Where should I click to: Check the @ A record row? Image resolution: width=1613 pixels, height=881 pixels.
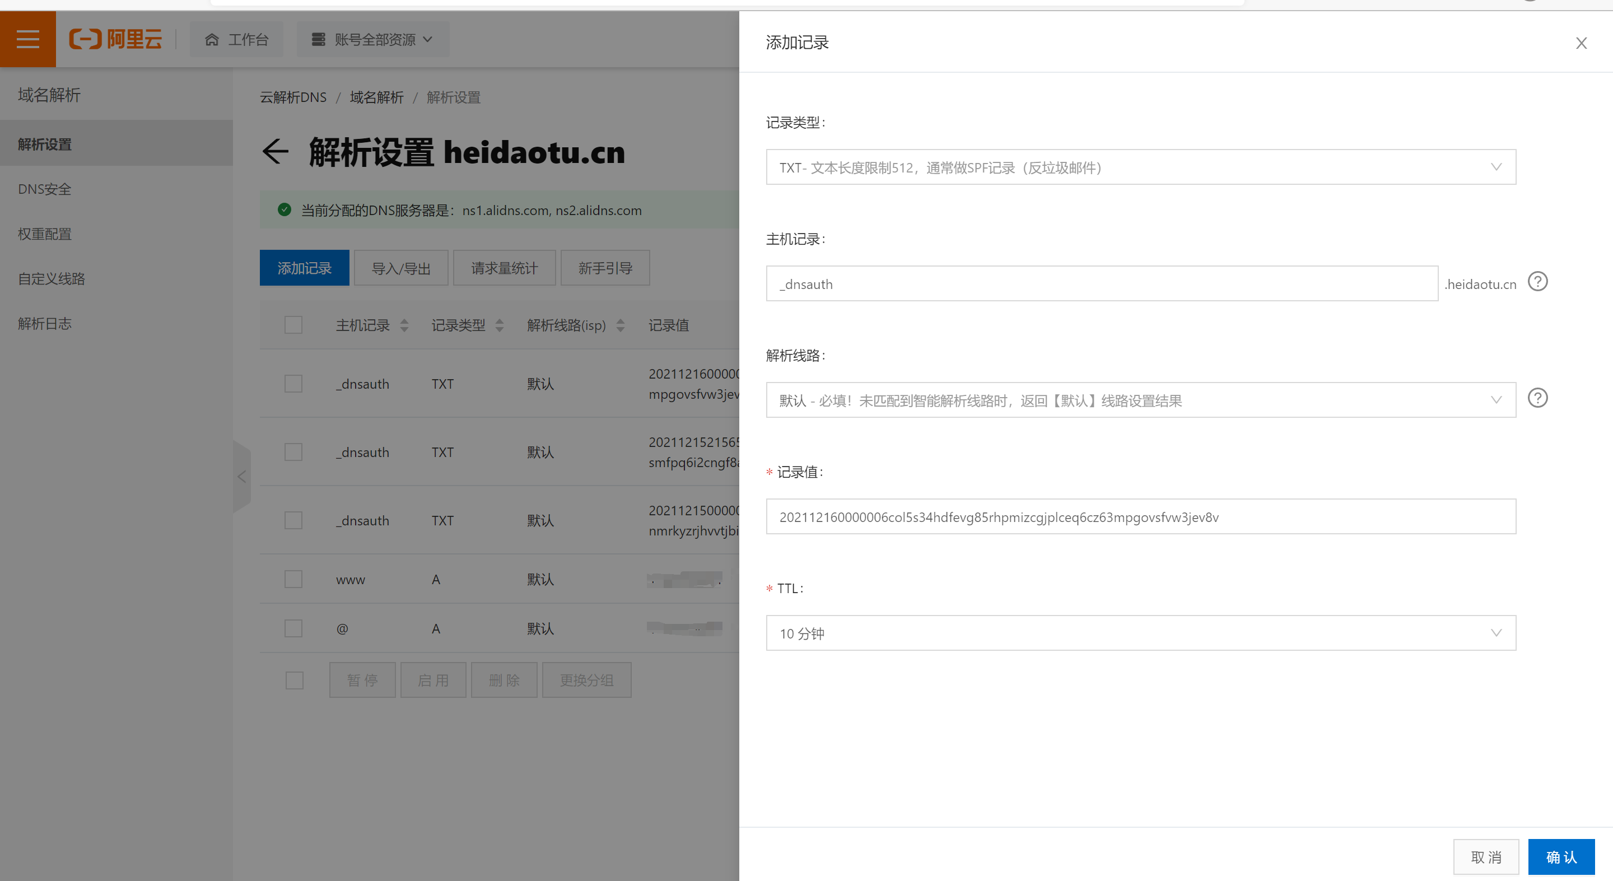pos(293,628)
